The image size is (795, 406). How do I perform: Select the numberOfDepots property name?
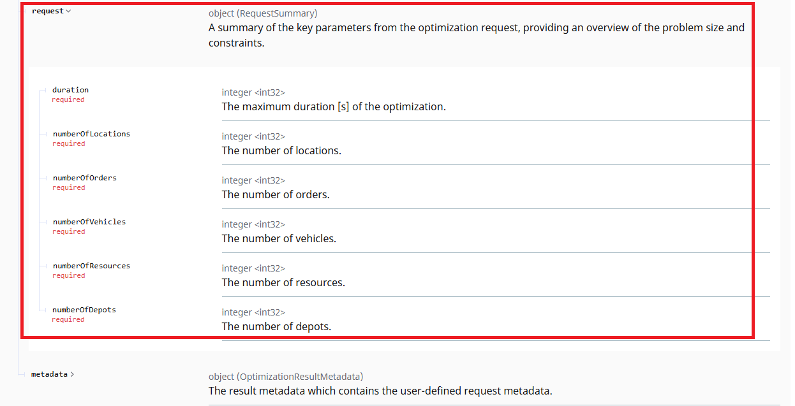[84, 310]
